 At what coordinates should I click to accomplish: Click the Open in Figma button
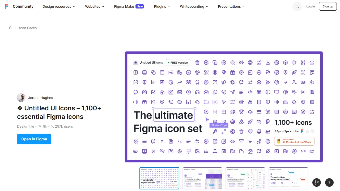pos(34,139)
